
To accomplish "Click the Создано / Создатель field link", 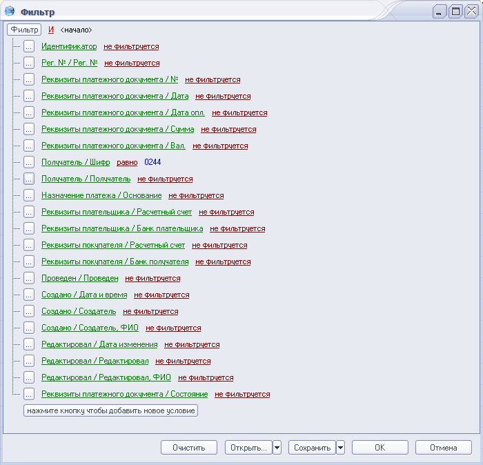I will 79,311.
